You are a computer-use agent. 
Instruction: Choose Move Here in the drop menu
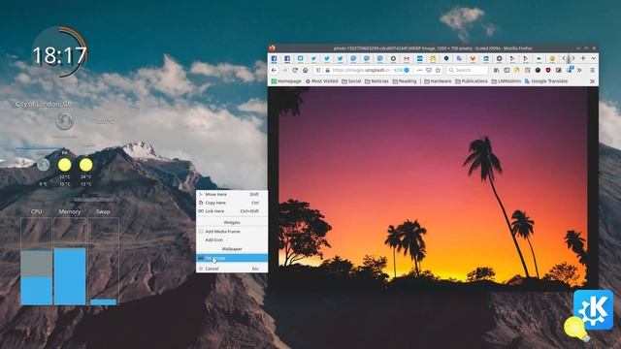pyautogui.click(x=232, y=194)
